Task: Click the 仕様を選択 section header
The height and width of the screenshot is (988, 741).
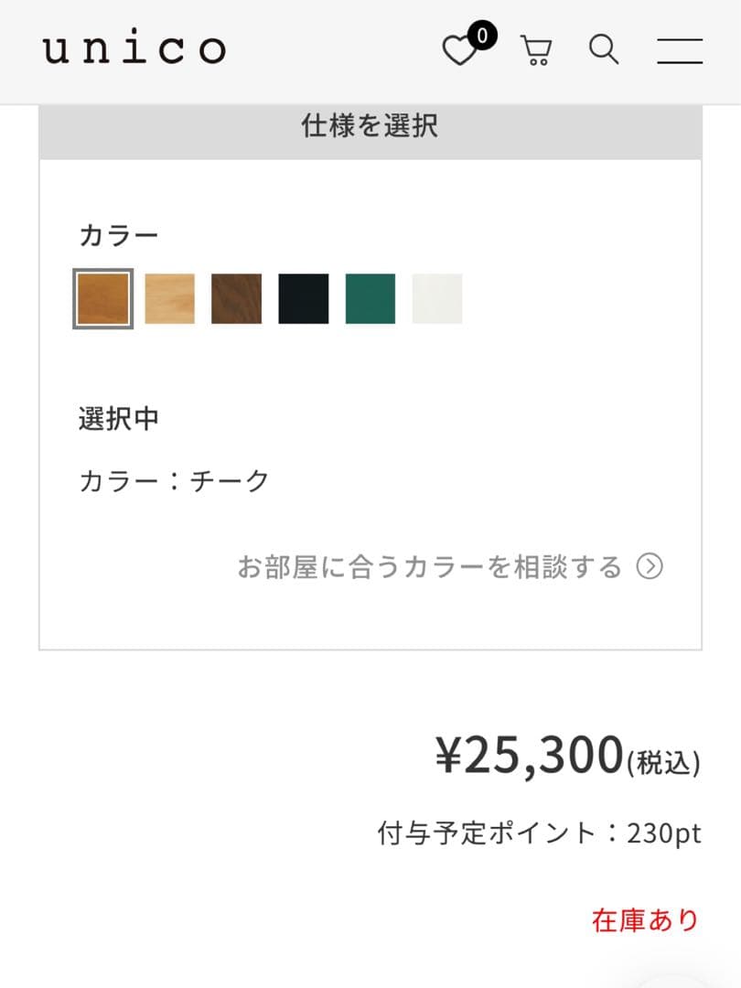Action: pos(370,126)
